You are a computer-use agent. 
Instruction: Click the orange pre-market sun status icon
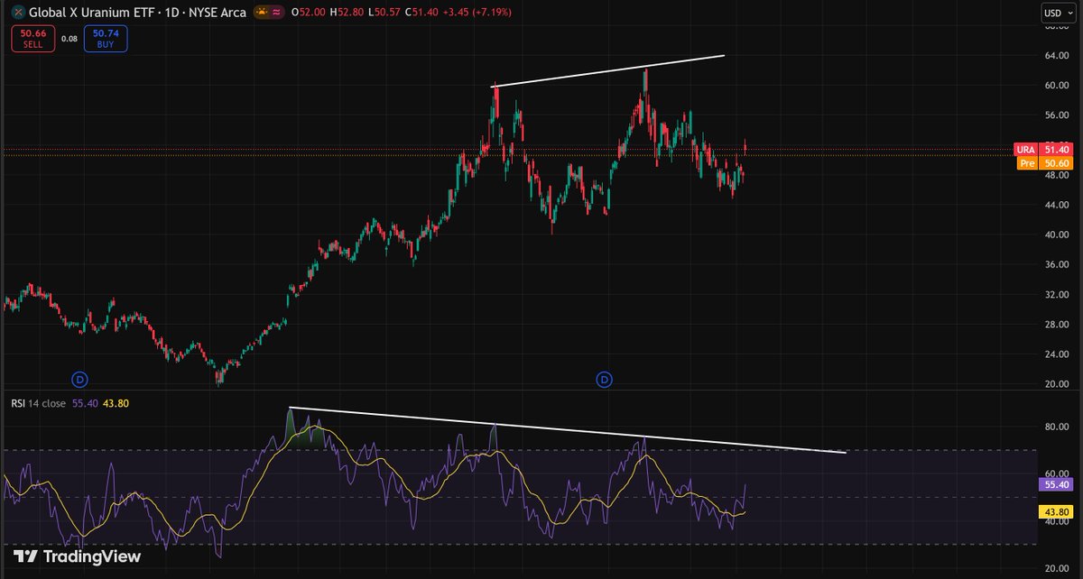tap(262, 13)
